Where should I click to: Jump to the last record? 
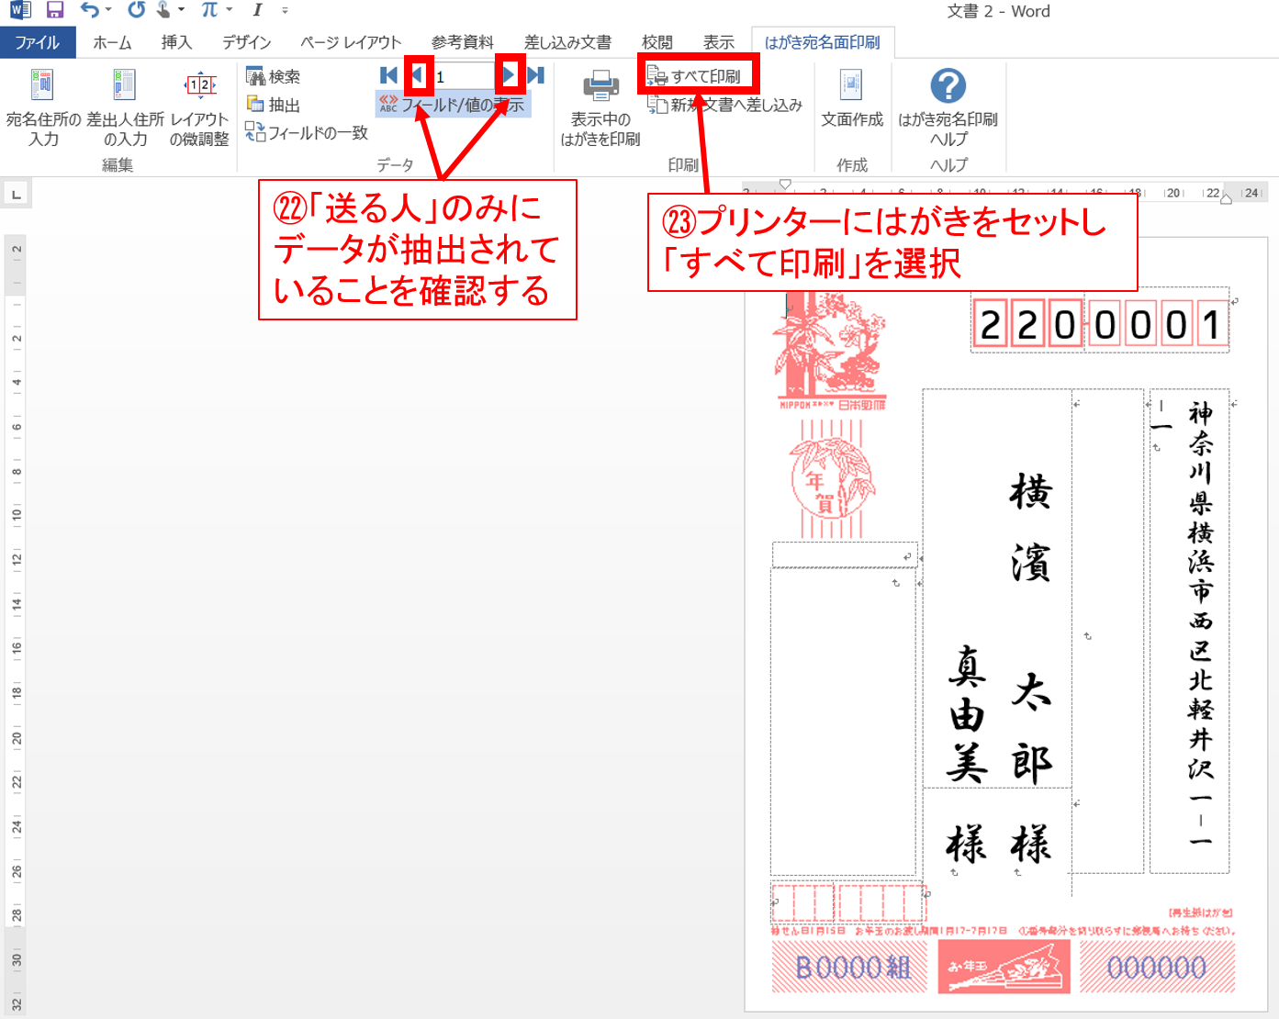tap(536, 75)
